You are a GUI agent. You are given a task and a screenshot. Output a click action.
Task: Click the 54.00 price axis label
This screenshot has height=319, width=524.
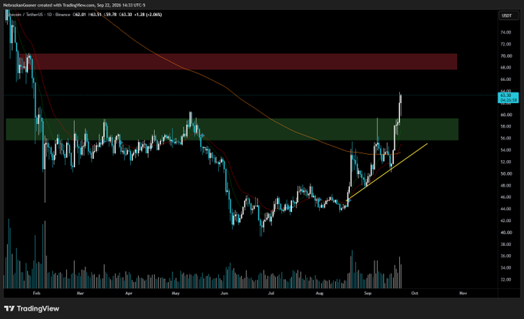pyautogui.click(x=506, y=150)
